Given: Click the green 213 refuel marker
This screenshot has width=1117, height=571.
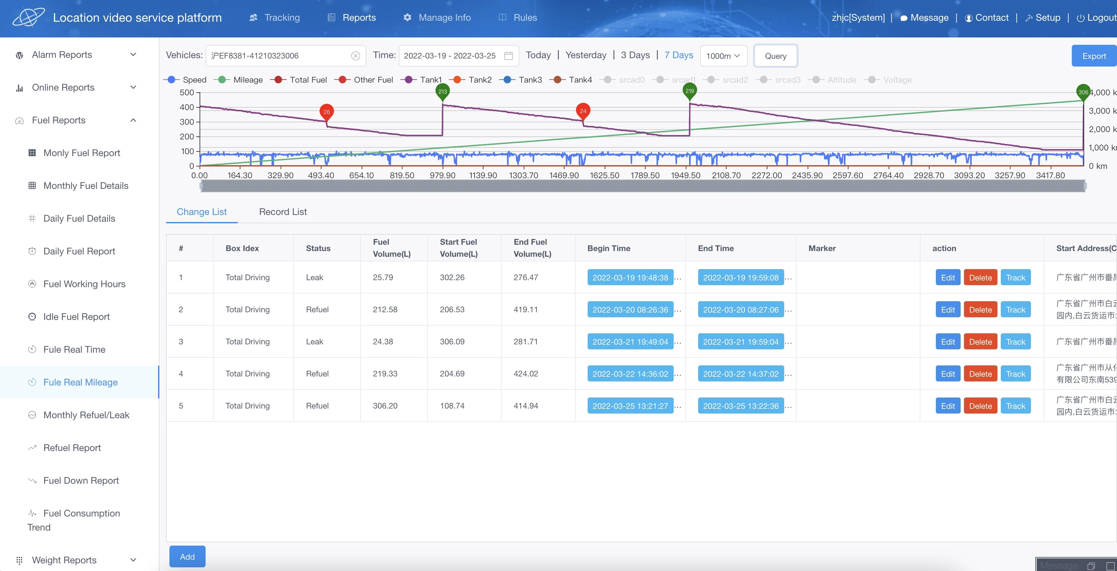Looking at the screenshot, I should pyautogui.click(x=442, y=92).
